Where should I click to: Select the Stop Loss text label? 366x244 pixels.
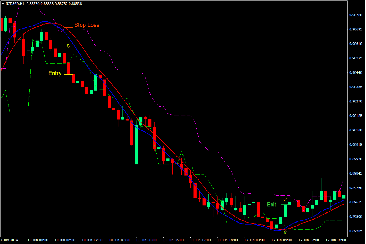point(87,25)
